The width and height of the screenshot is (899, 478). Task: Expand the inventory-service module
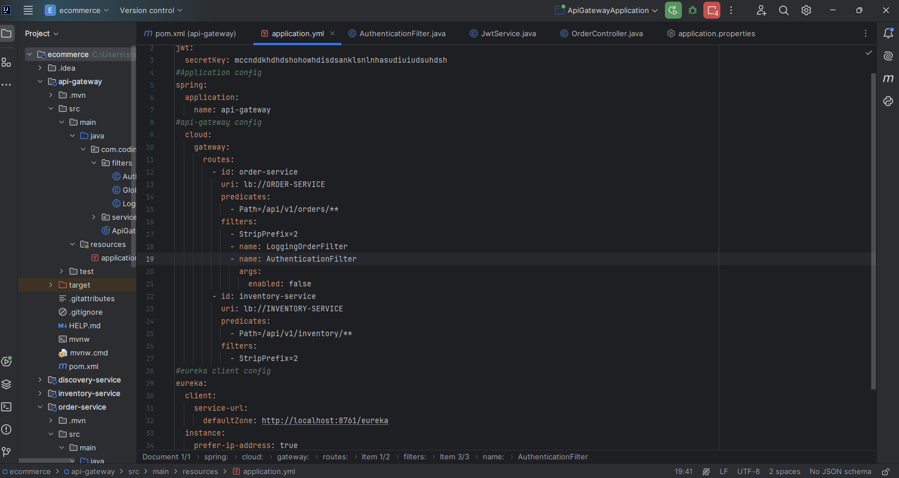pos(40,393)
